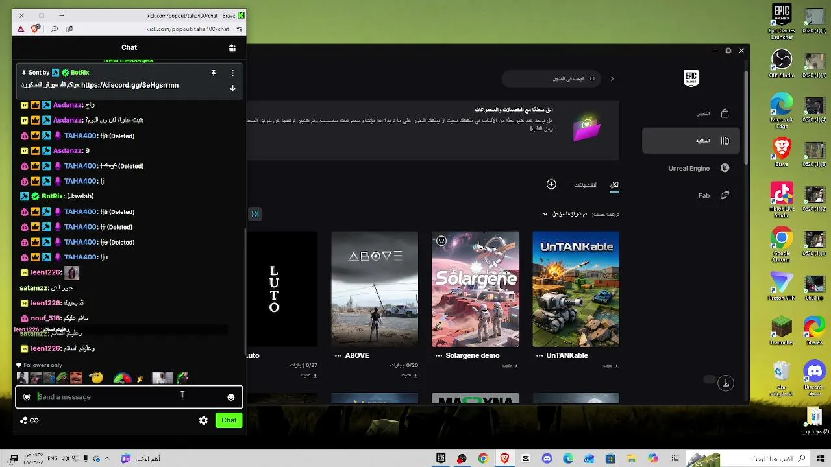This screenshot has height=467, width=831.
Task: Expand the system tray hidden icons chevron
Action: click(x=107, y=459)
